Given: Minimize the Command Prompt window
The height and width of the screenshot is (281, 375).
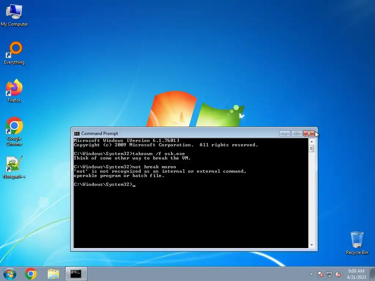Looking at the screenshot, I should [285, 133].
